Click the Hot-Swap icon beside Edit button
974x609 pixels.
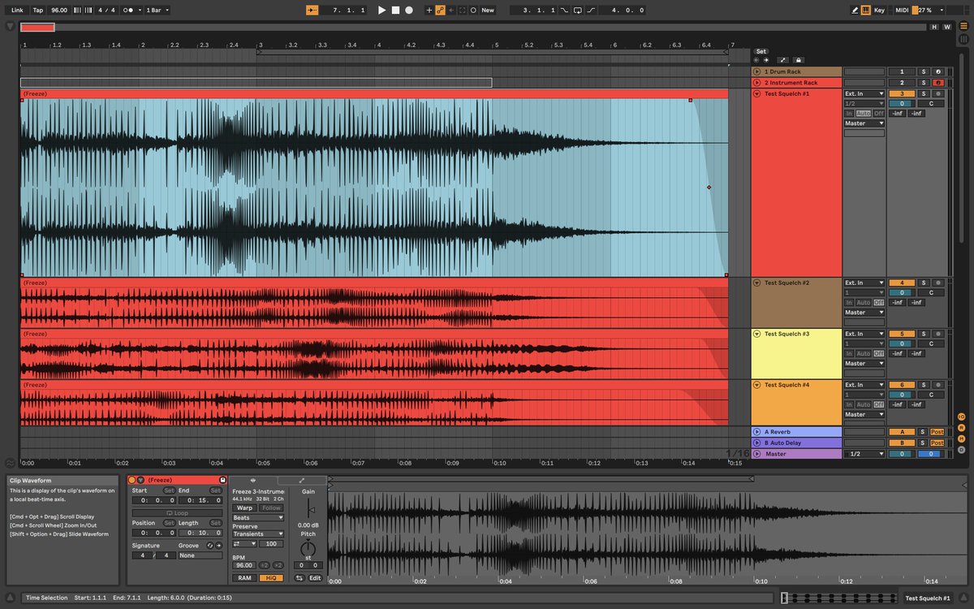[300, 578]
